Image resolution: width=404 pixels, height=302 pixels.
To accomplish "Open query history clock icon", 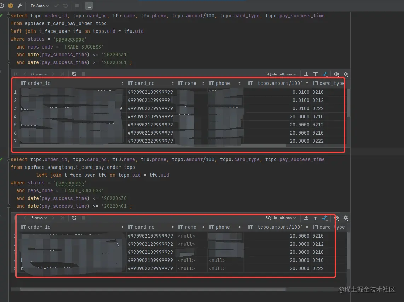I will pyautogui.click(x=1, y=5).
